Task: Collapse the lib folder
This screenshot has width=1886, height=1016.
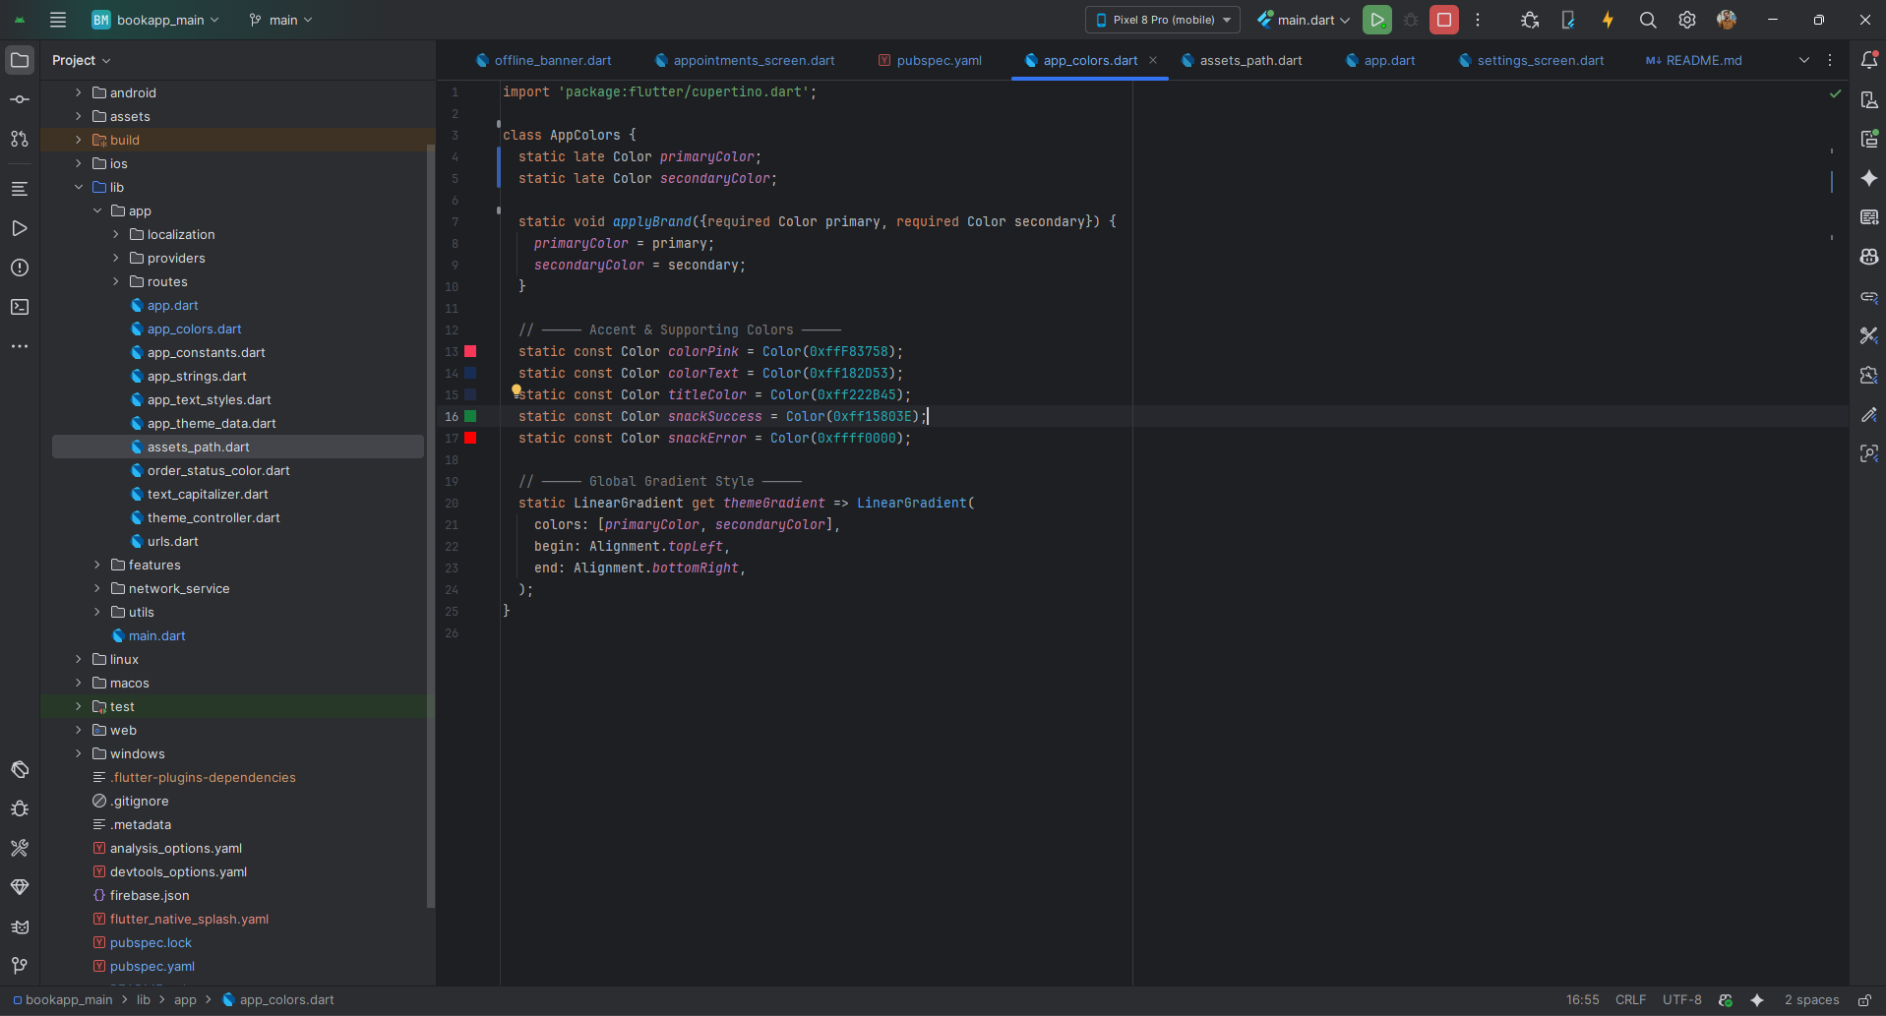Action: coord(79,187)
